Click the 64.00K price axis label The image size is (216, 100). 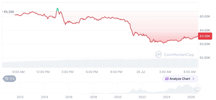pos(205,30)
